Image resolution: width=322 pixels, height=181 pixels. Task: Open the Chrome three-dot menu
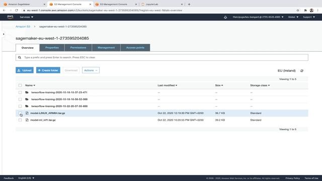pos(317,10)
